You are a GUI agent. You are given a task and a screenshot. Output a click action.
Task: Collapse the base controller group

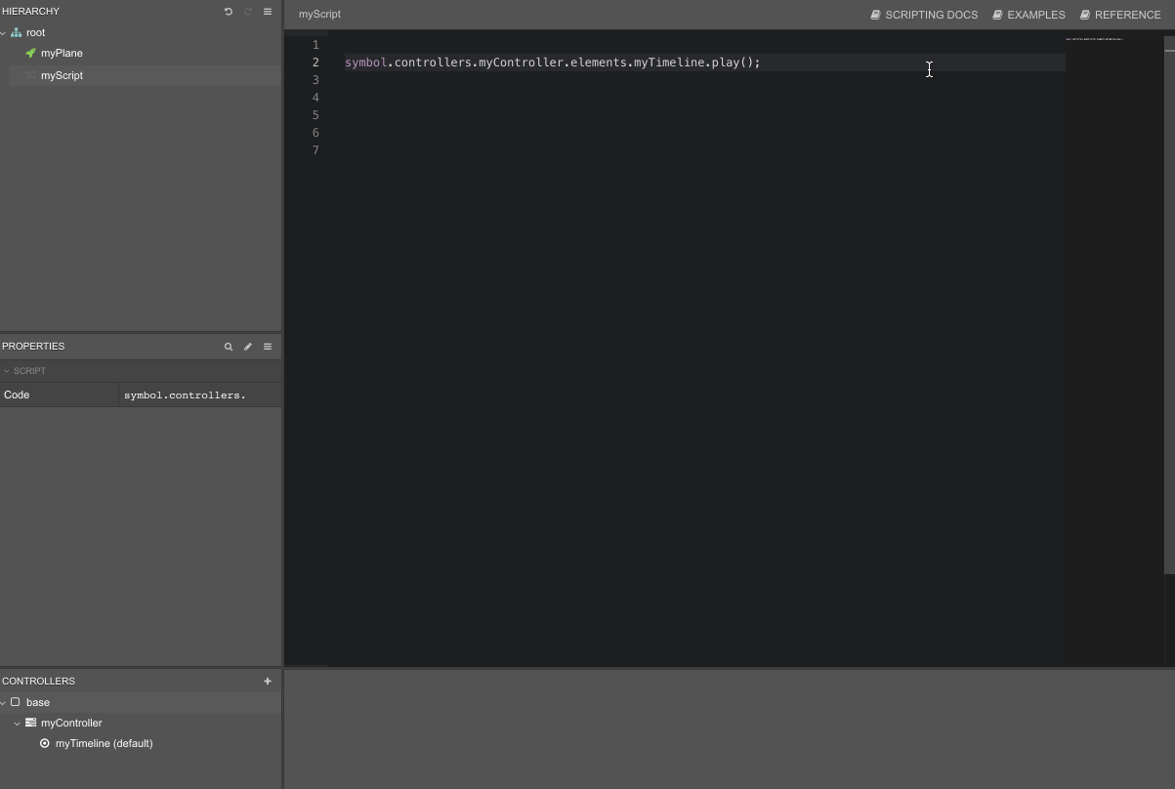4,703
